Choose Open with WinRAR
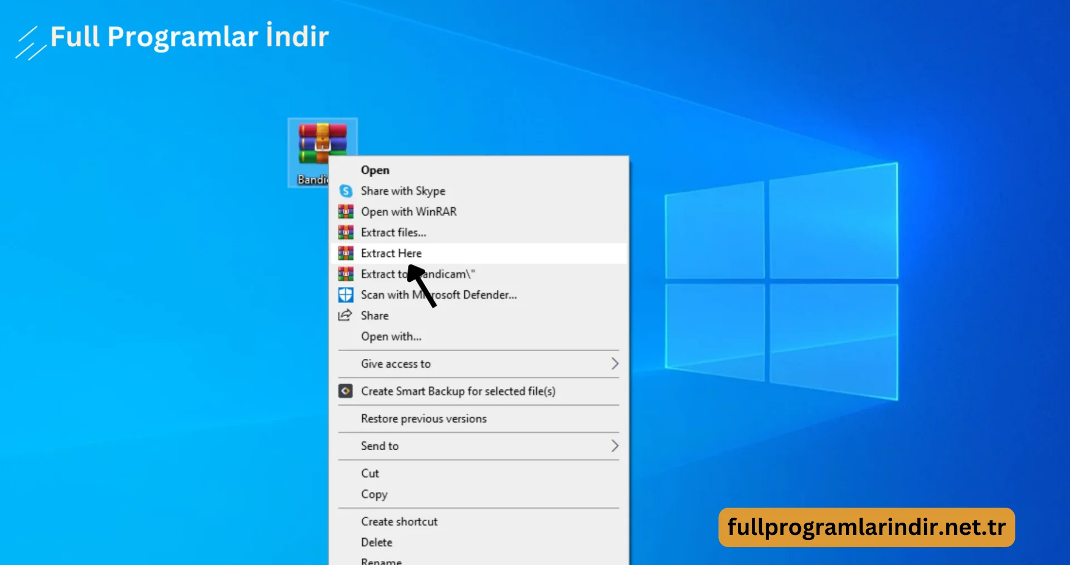1070x565 pixels. click(x=479, y=212)
